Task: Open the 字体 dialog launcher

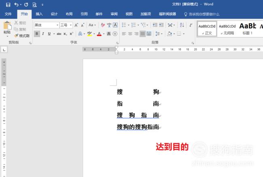Action: pyautogui.click(x=117, y=43)
